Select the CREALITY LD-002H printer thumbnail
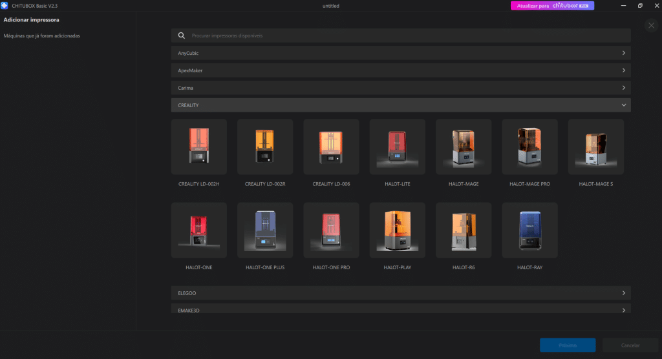 click(x=199, y=147)
